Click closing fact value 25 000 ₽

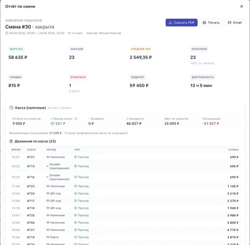pyautogui.click(x=172, y=124)
